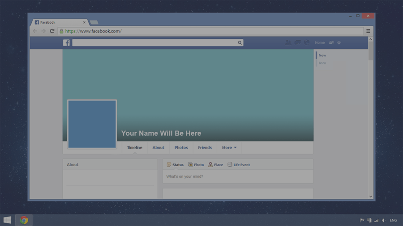This screenshot has width=403, height=226.
Task: Open settings gear icon in Facebook header
Action: tap(339, 43)
